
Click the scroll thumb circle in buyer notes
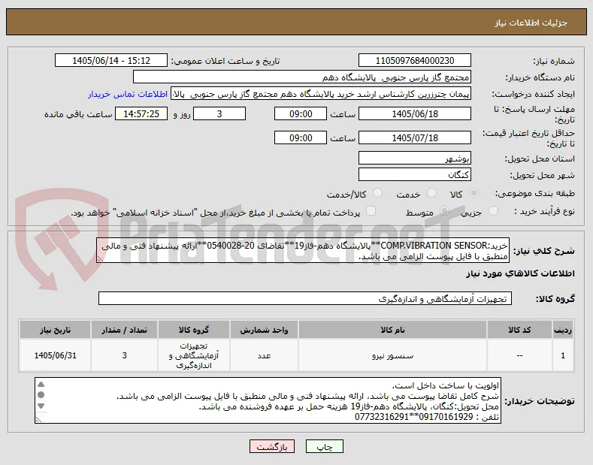(x=41, y=395)
